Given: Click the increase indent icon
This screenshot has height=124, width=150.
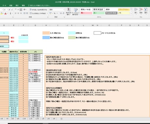Looking at the screenshot, I should (27, 13).
